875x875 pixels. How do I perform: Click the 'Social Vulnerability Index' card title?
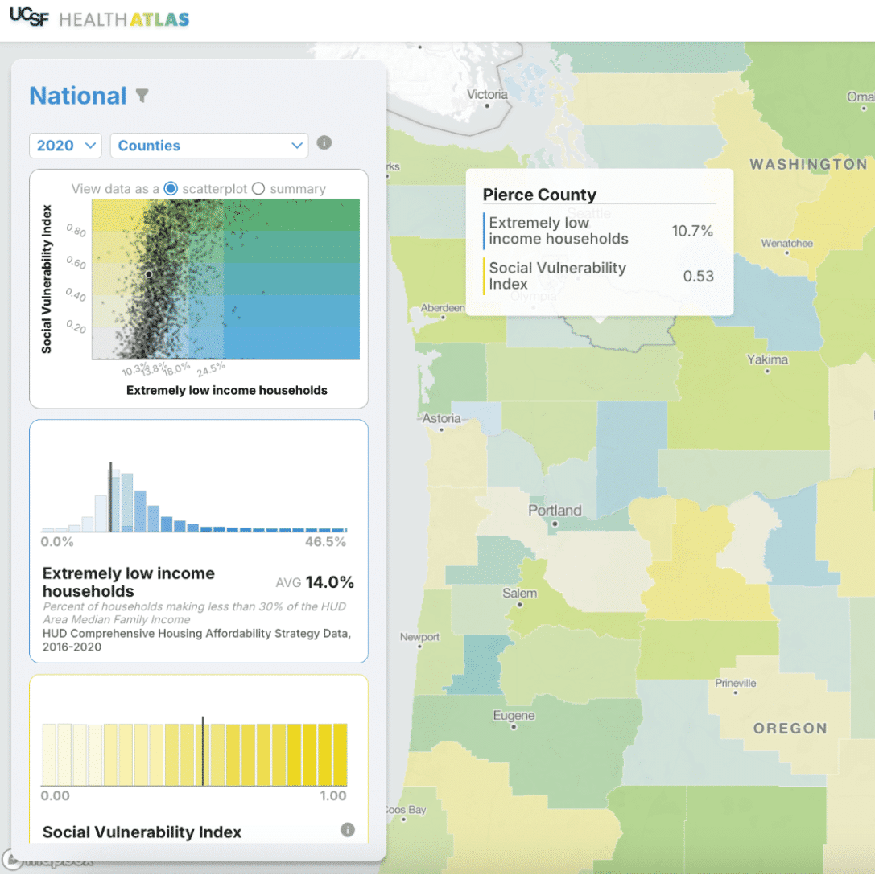click(x=142, y=832)
